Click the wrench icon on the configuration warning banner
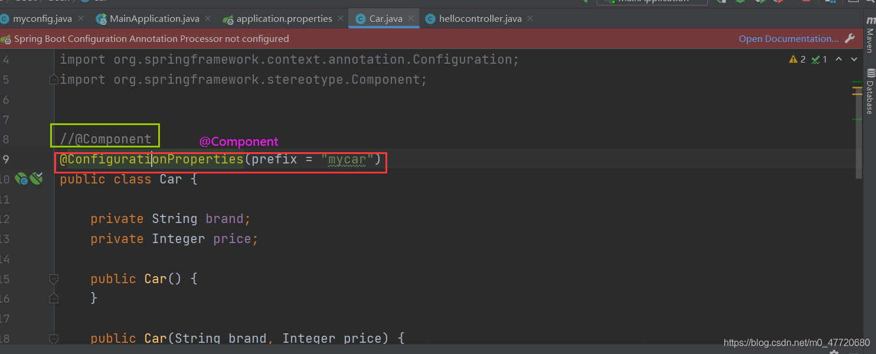The image size is (876, 354). point(850,38)
